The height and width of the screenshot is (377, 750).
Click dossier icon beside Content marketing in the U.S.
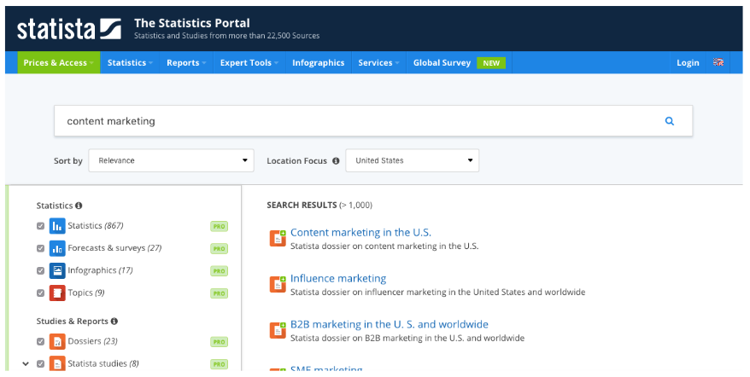[278, 238]
